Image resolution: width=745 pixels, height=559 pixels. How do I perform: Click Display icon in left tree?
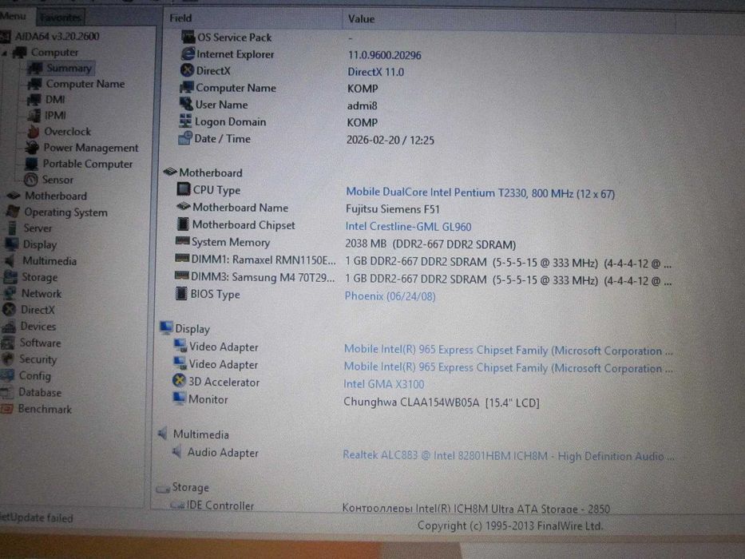tap(11, 244)
